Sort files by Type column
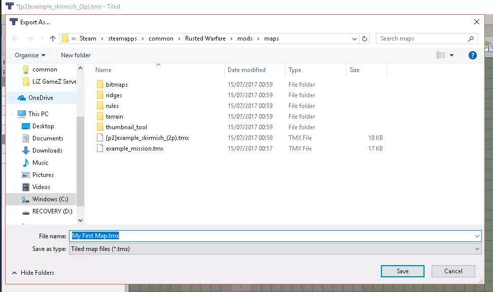 pos(295,70)
